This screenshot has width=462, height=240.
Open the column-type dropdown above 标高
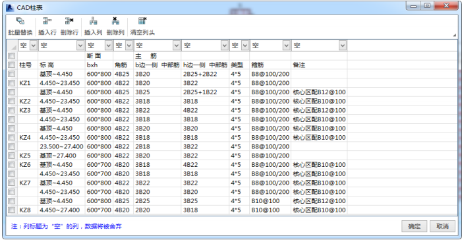click(80, 45)
